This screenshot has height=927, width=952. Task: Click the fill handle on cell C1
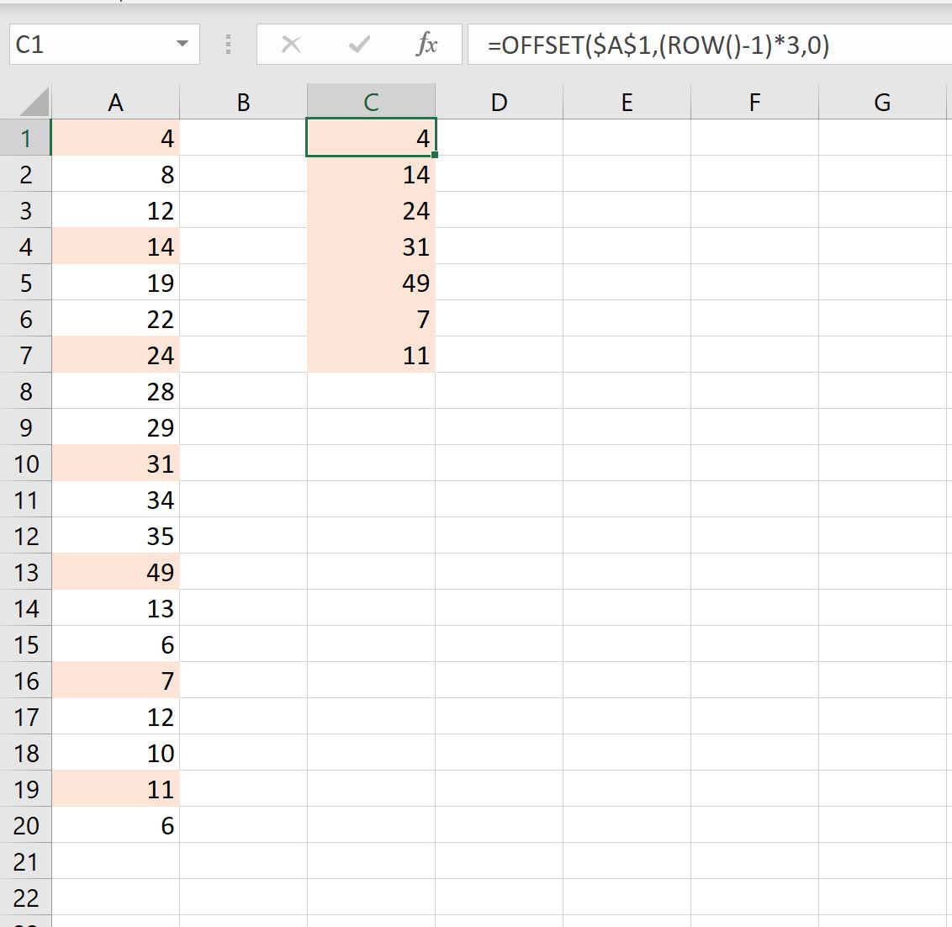click(435, 155)
